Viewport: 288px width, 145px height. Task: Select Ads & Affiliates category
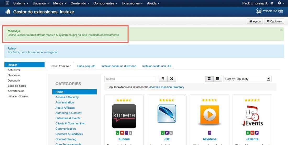click(x=65, y=108)
